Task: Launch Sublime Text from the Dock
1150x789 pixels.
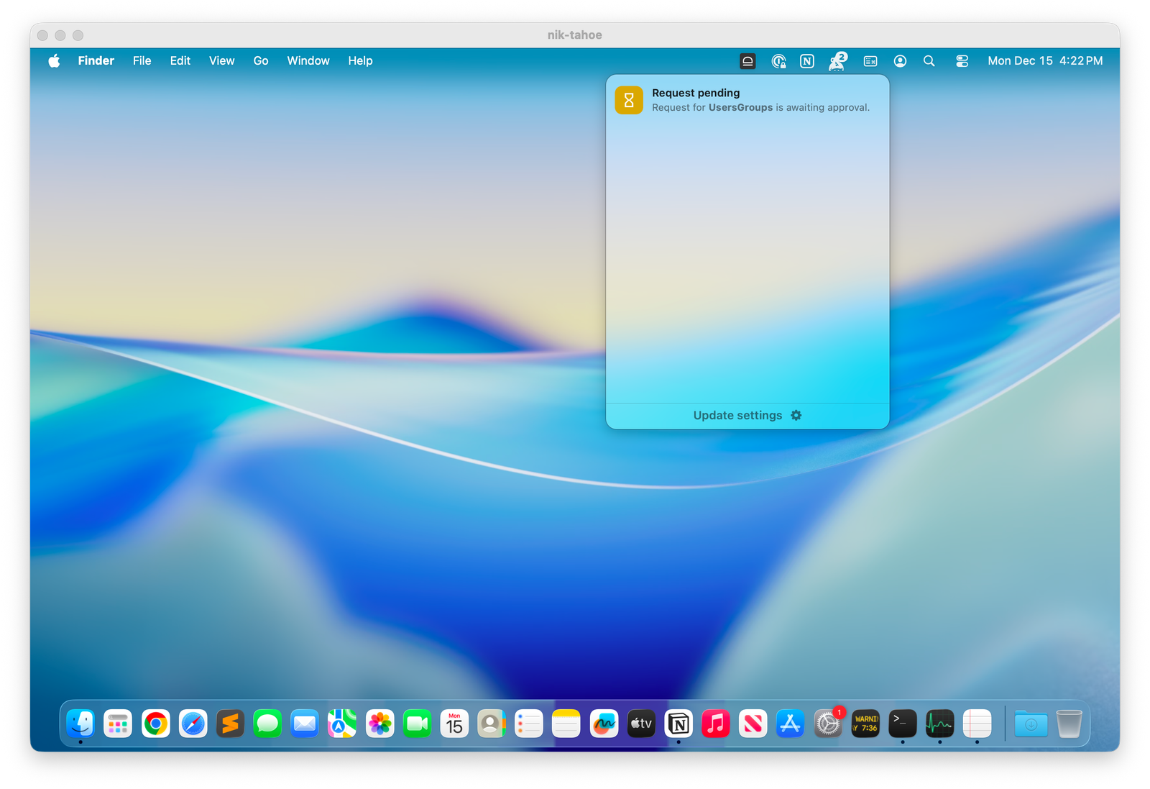Action: [230, 724]
